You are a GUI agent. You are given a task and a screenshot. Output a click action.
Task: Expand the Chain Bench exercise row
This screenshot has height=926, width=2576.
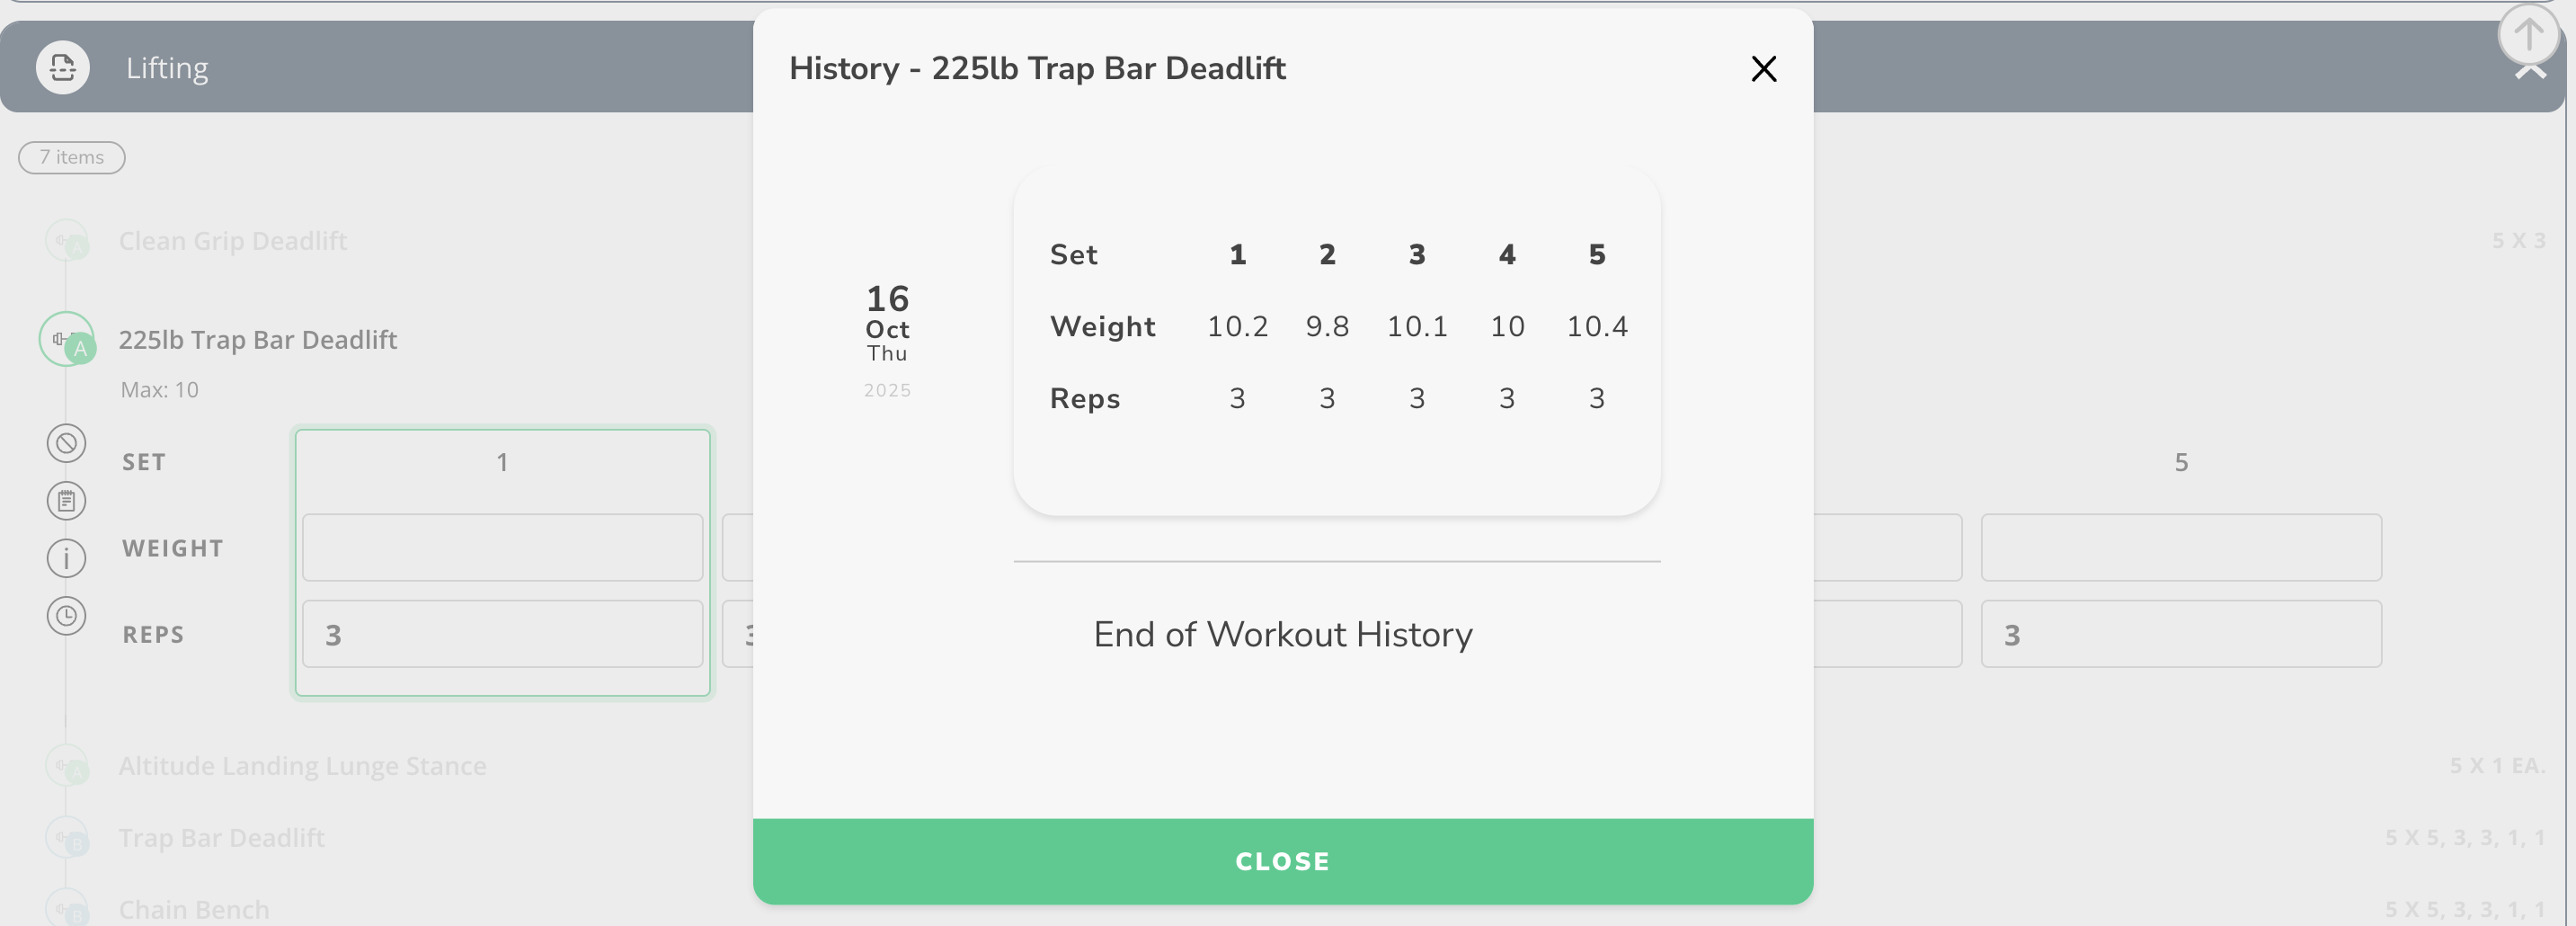coord(194,909)
